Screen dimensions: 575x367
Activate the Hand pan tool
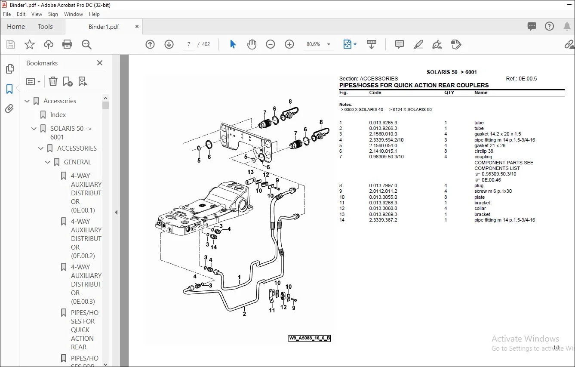pos(252,44)
